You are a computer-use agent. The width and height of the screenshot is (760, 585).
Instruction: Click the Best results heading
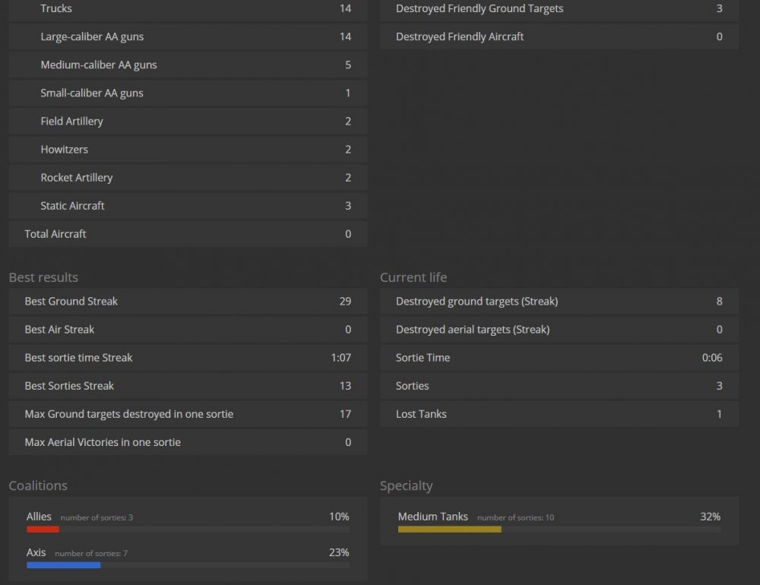(x=43, y=277)
